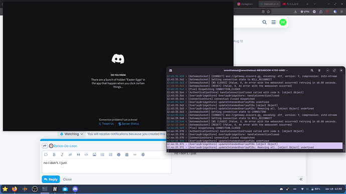Screen dimensions: 346x194
Task: Toggle reader view icon in address bar
Action: [x=263, y=11]
